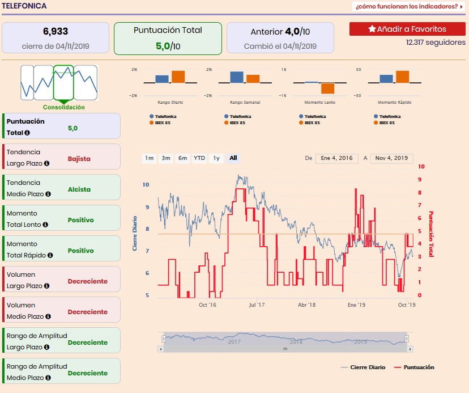Click the vertical Puntuación Total axis title
This screenshot has height=393, width=469.
[x=431, y=234]
